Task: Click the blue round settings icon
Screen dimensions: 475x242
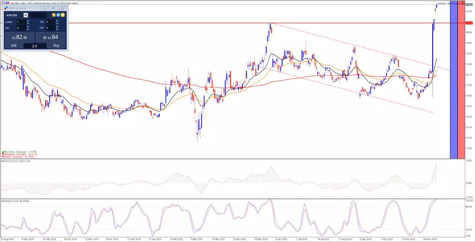Action: coord(58,15)
